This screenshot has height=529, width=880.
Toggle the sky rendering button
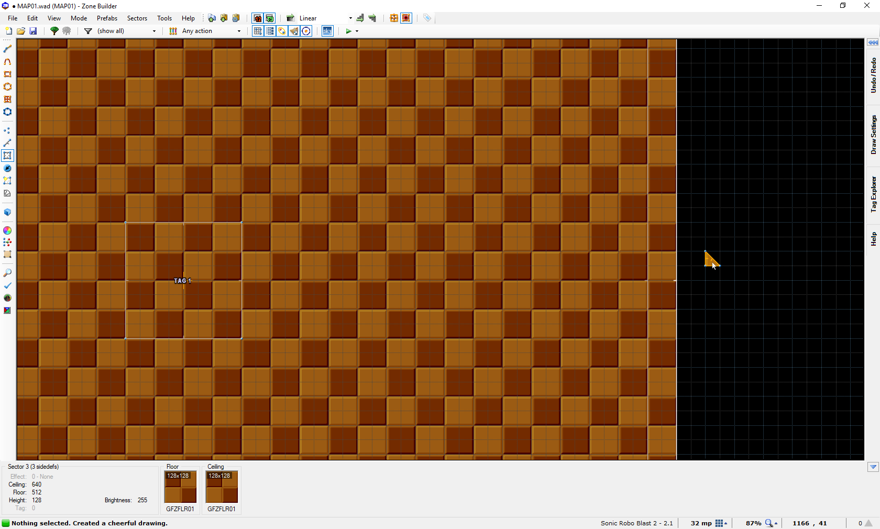point(327,31)
